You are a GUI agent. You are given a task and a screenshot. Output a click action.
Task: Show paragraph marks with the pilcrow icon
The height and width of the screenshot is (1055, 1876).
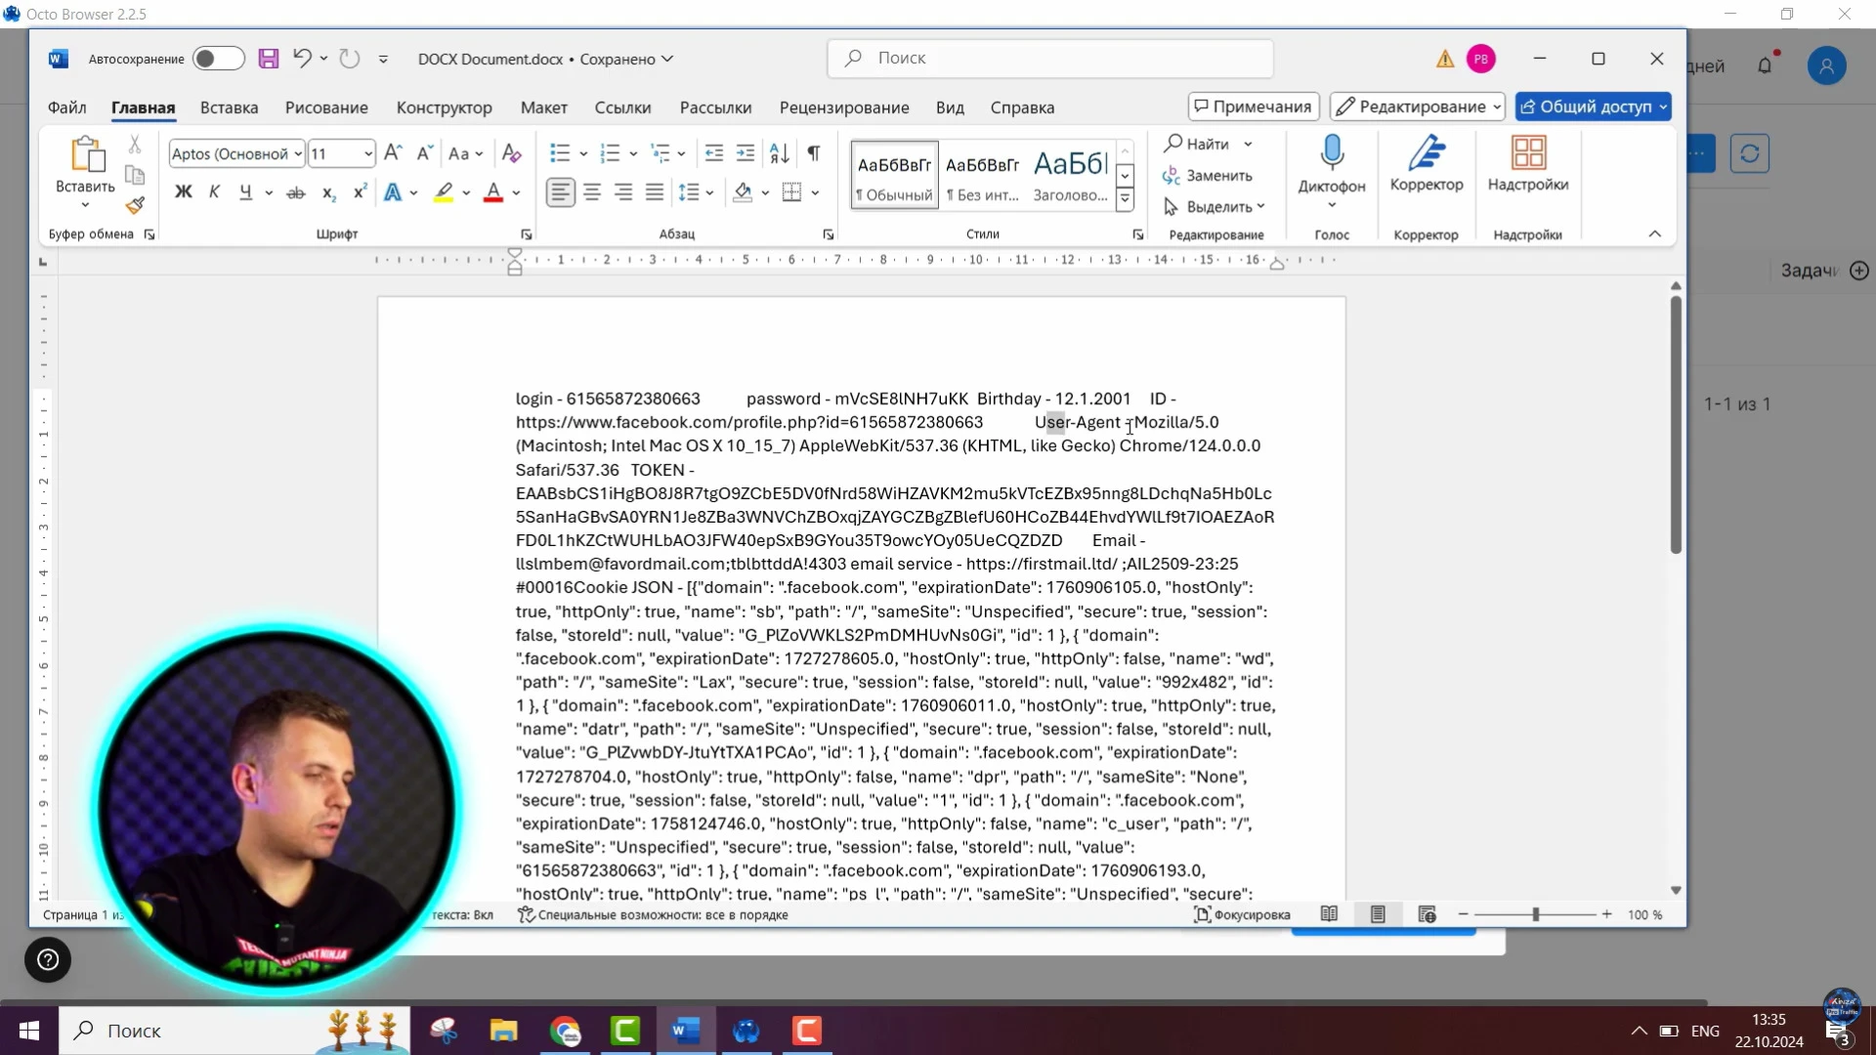click(x=814, y=153)
